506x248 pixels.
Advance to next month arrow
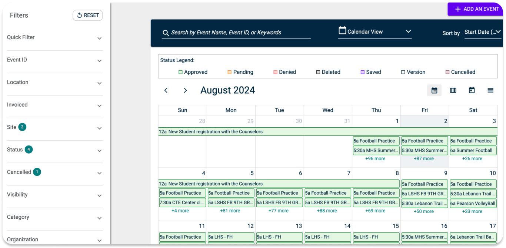185,91
